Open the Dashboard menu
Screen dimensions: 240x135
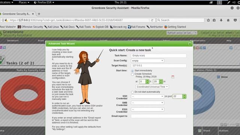pos(13,40)
